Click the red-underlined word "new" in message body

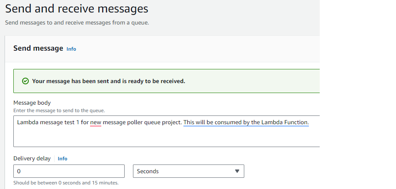[x=96, y=122]
